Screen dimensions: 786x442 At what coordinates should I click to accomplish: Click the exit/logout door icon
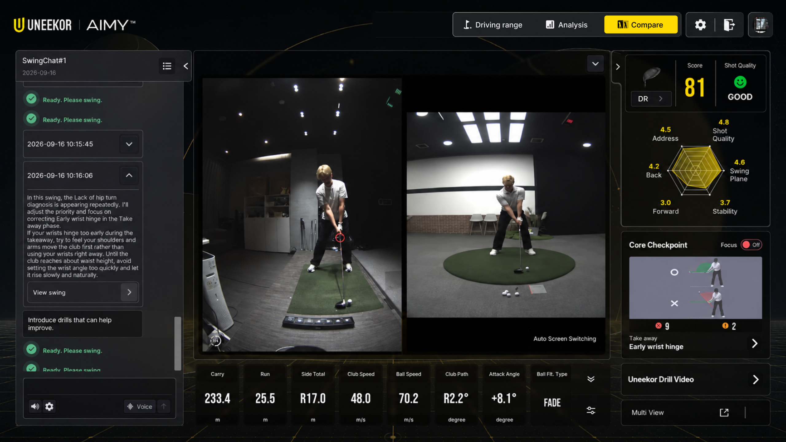[x=729, y=25]
